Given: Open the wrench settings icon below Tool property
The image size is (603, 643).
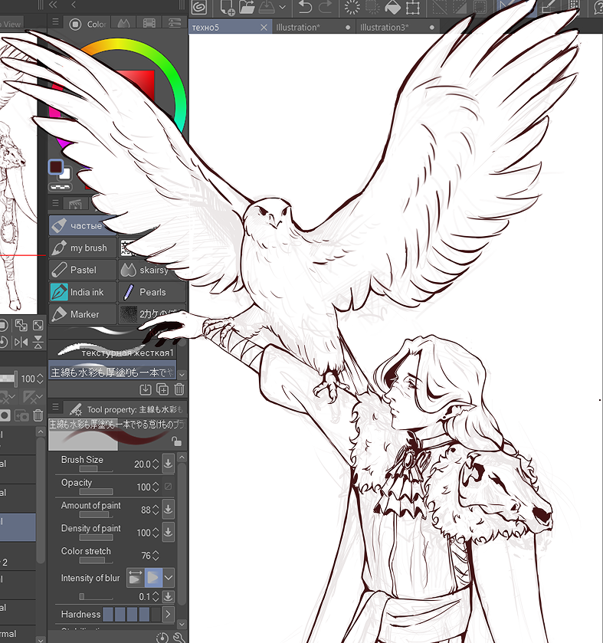Looking at the screenshot, I should [x=179, y=638].
